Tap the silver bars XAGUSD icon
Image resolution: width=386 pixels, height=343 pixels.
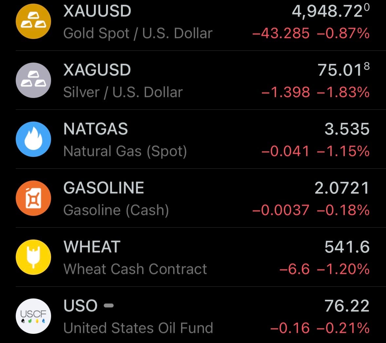(x=33, y=80)
